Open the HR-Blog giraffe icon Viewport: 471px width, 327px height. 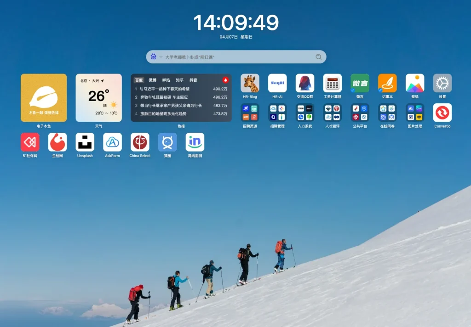[x=250, y=83]
